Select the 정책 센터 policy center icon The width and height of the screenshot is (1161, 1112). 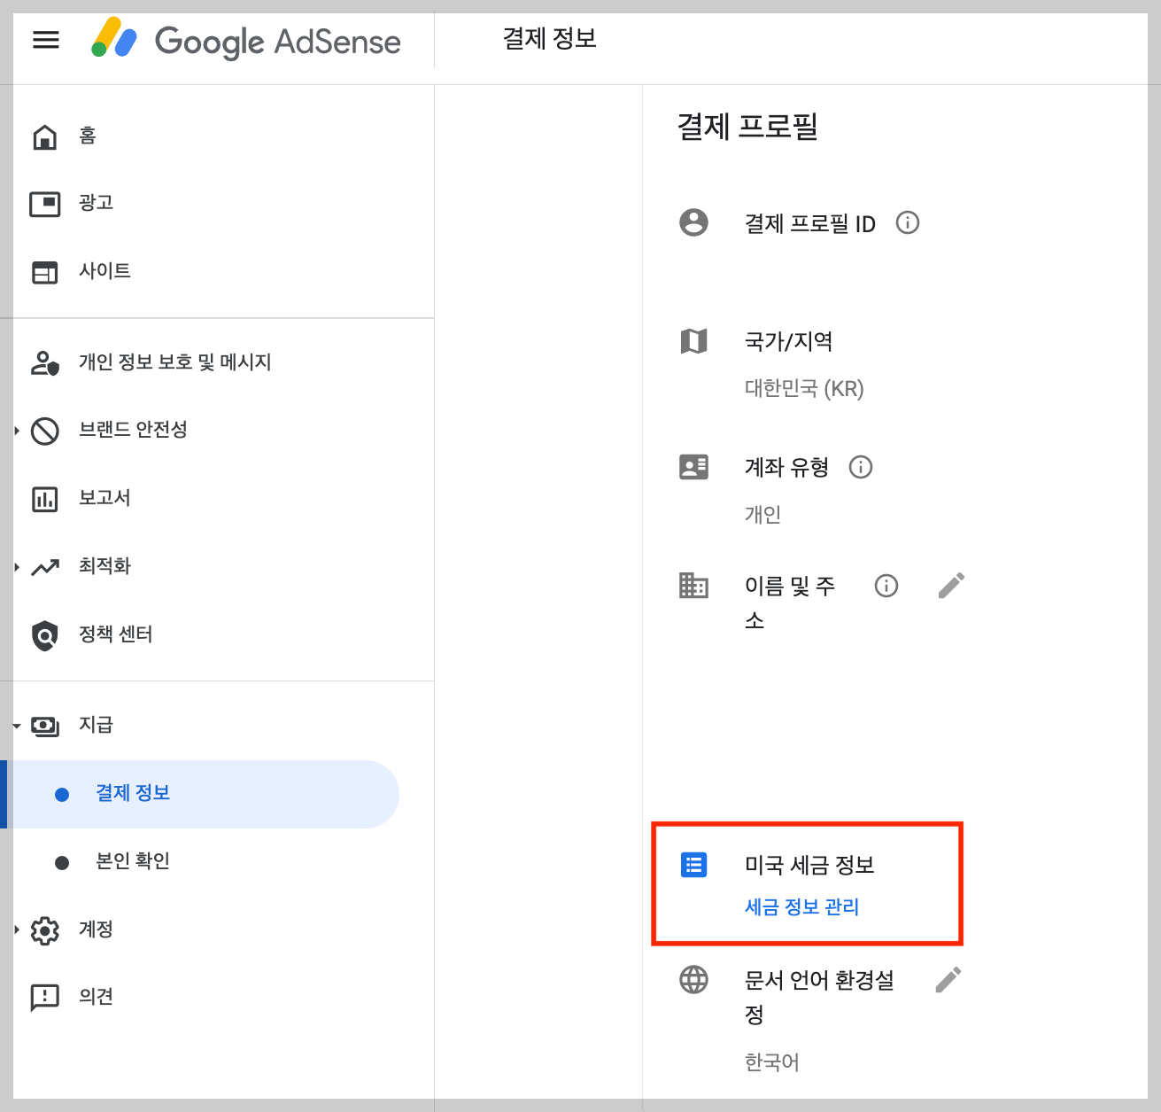[44, 634]
